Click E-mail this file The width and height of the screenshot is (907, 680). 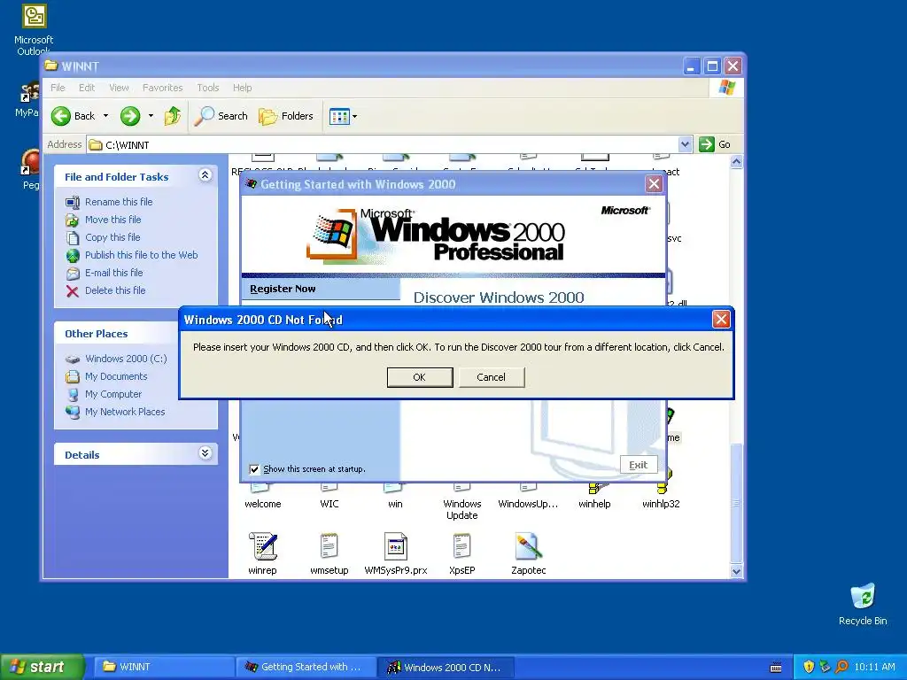[x=114, y=273]
